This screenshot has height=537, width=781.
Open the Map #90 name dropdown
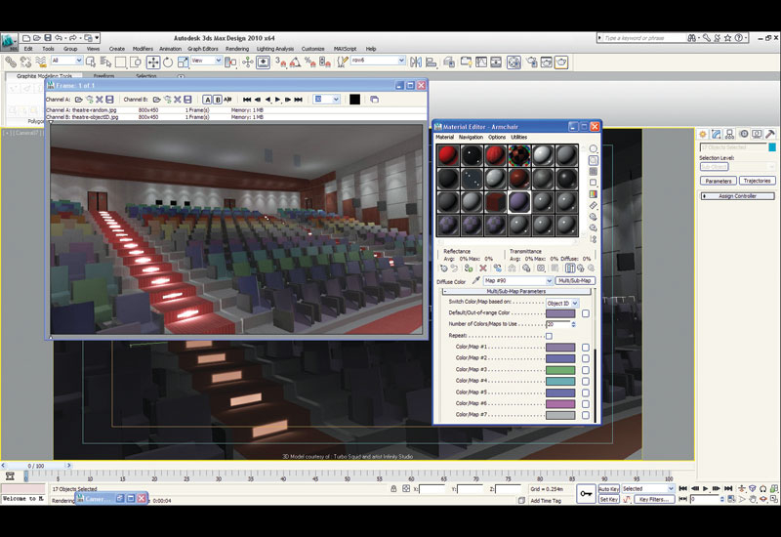click(518, 281)
